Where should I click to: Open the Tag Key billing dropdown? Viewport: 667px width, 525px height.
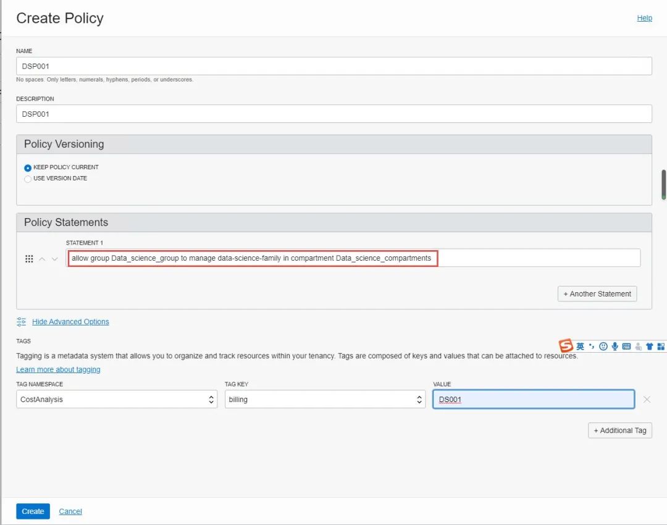325,400
